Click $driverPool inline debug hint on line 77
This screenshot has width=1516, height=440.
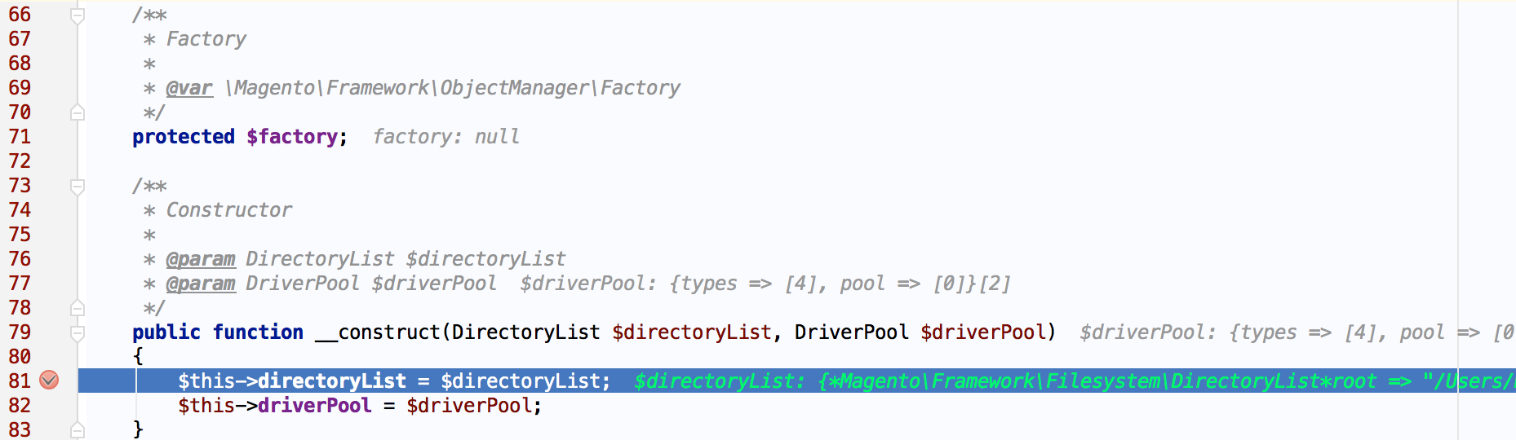pyautogui.click(x=765, y=284)
